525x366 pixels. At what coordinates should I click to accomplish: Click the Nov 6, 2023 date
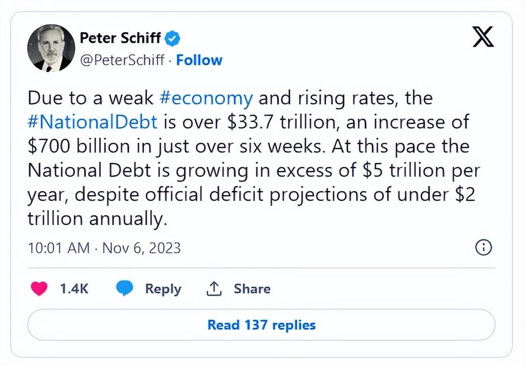tap(141, 248)
